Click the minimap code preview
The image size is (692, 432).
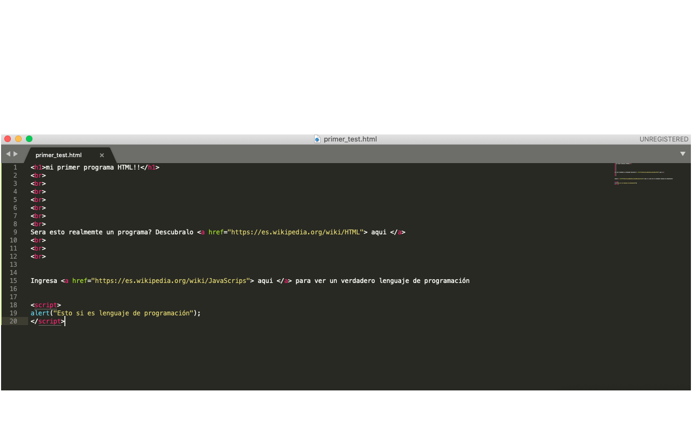point(643,174)
